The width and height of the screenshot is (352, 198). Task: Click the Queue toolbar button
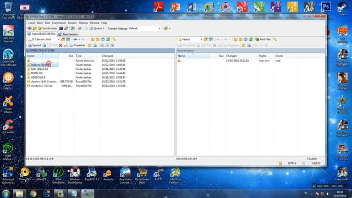coord(96,29)
